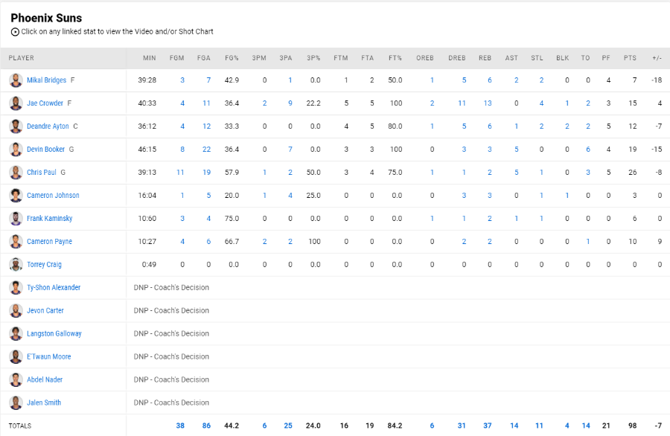The image size is (670, 436).
Task: Click the FGM column header
Action: click(177, 58)
